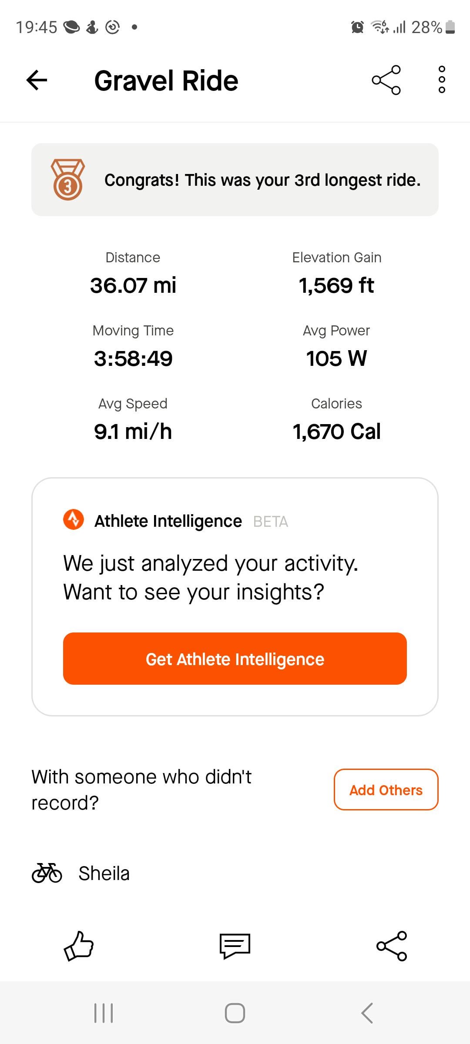Screen dimensions: 470x1044
Task: Open comments via speech bubble icon
Action: coord(235,946)
